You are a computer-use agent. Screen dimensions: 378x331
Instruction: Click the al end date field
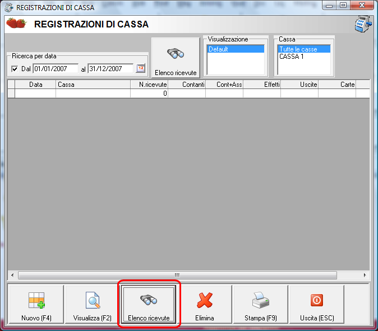pyautogui.click(x=110, y=68)
